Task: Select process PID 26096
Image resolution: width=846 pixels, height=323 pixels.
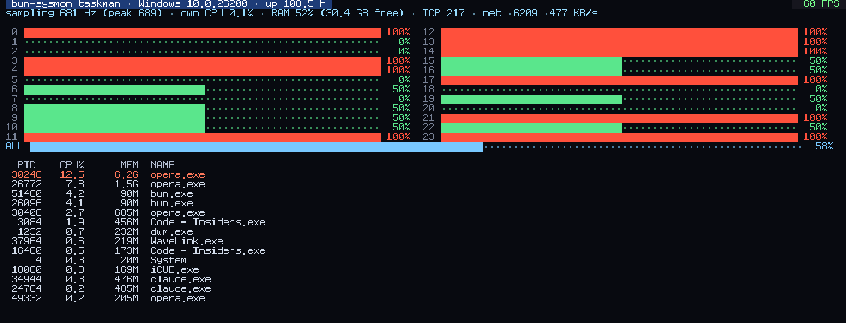Action: (27, 203)
